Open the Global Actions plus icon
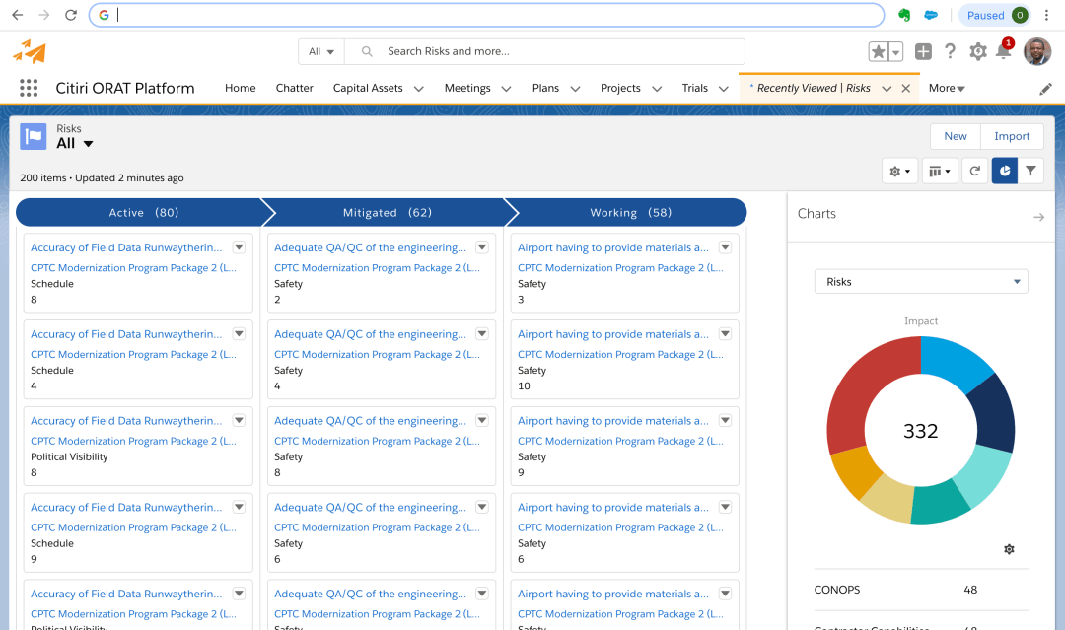This screenshot has height=630, width=1065. pyautogui.click(x=923, y=51)
